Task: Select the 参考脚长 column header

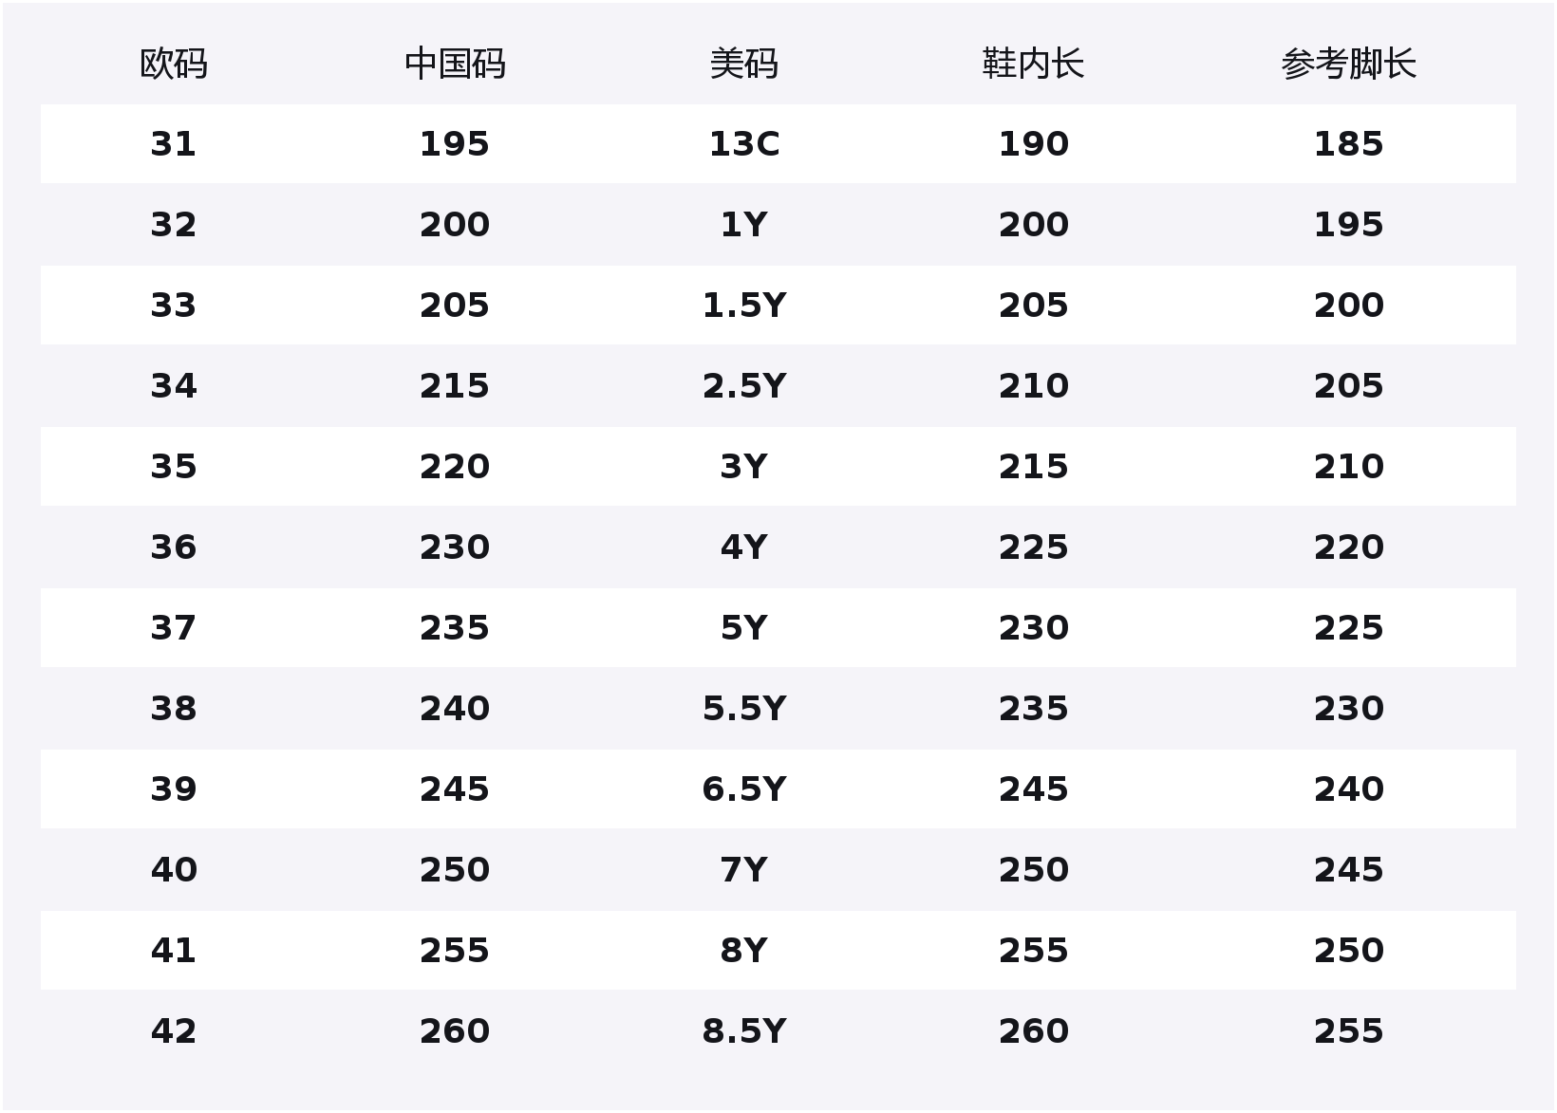Action: (x=1348, y=65)
